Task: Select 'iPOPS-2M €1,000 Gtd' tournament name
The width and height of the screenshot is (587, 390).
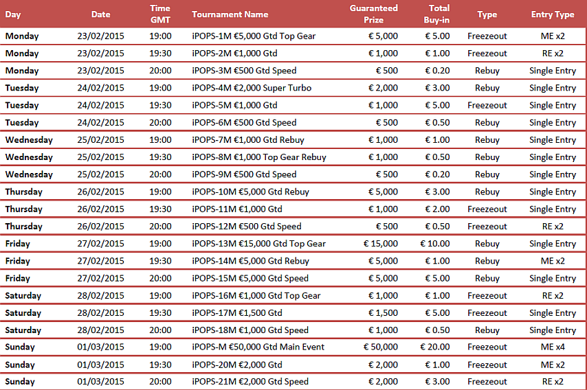Action: pos(234,54)
